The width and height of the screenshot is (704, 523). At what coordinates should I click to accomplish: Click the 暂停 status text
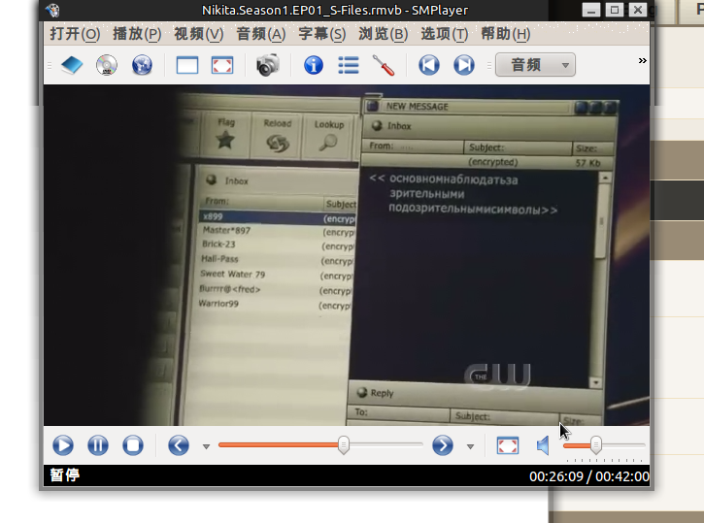tap(65, 475)
